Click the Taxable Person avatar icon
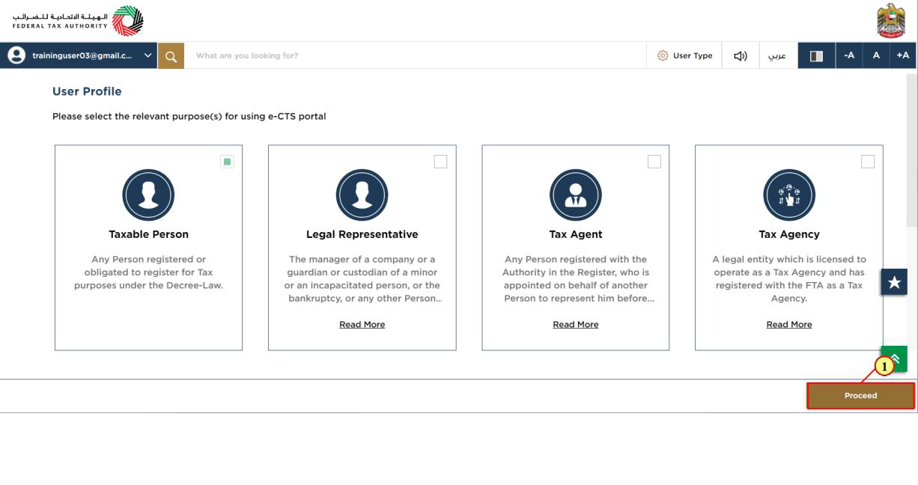 [x=148, y=195]
